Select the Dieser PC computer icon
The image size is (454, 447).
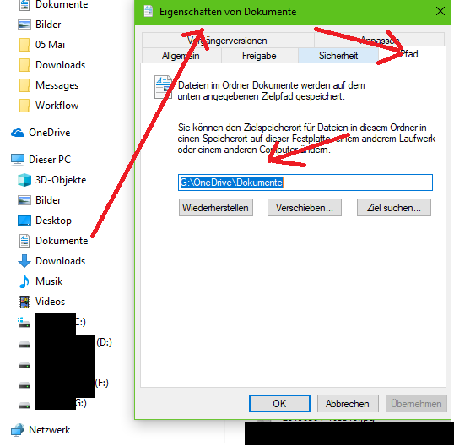(18, 160)
